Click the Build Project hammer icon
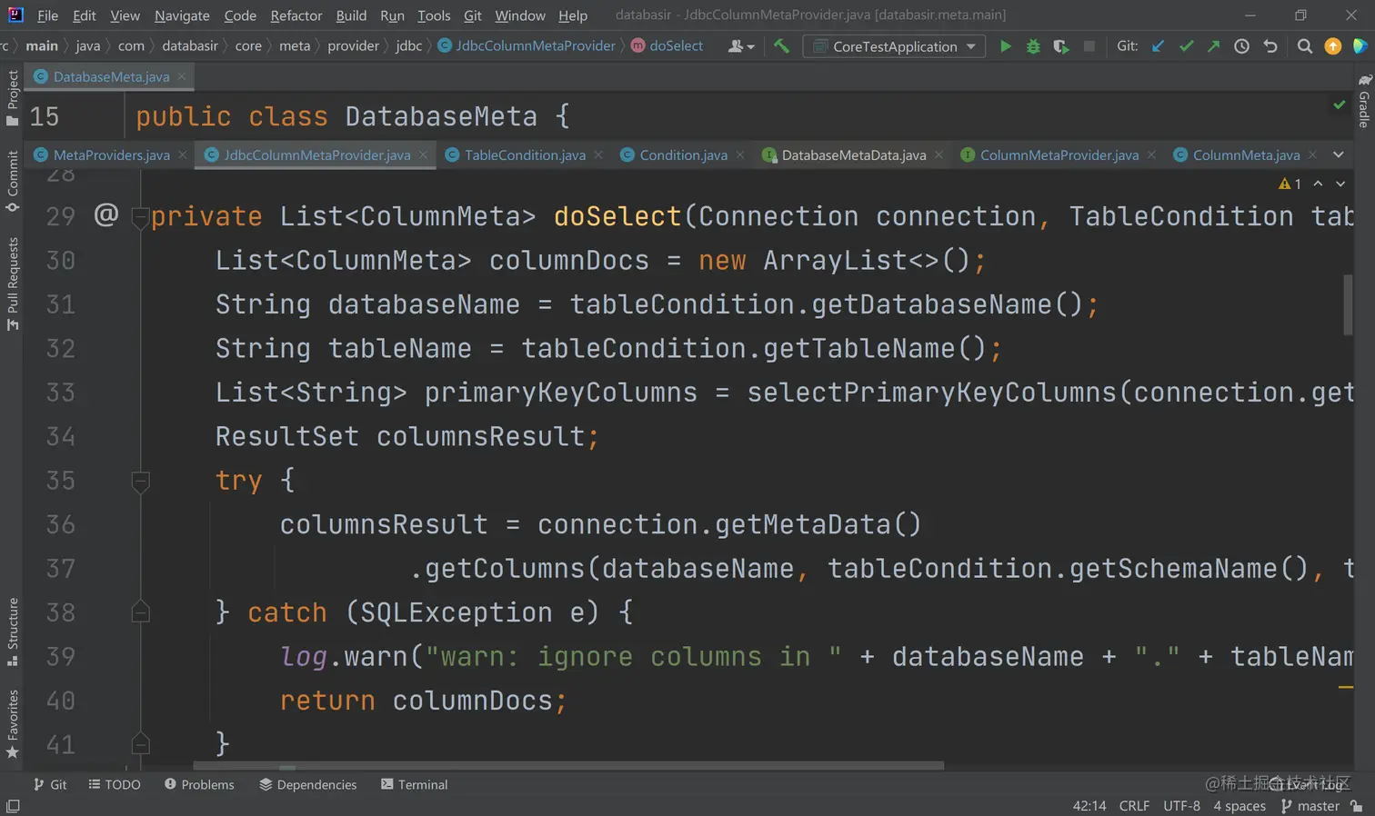Image resolution: width=1375 pixels, height=816 pixels. 781,45
